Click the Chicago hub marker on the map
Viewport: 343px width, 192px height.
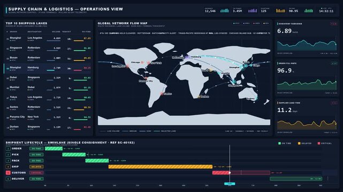coord(142,62)
